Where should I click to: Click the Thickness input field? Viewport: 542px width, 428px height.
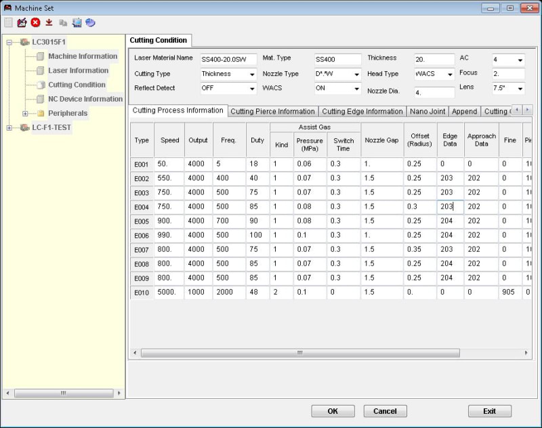(434, 60)
